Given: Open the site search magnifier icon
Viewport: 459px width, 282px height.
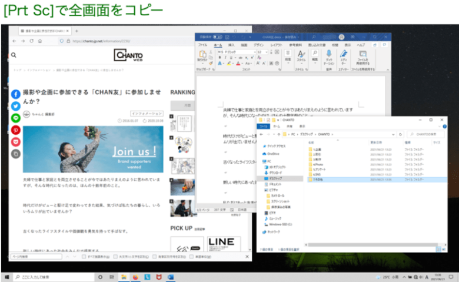Looking at the screenshot, I should (14, 55).
